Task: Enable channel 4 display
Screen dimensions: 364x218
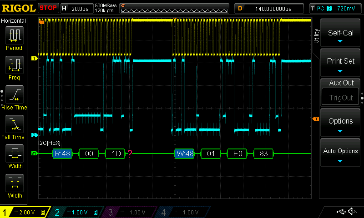Action: (x=185, y=212)
